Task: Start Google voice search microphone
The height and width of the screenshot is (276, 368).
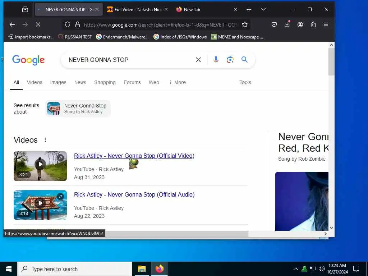Action: [216, 60]
